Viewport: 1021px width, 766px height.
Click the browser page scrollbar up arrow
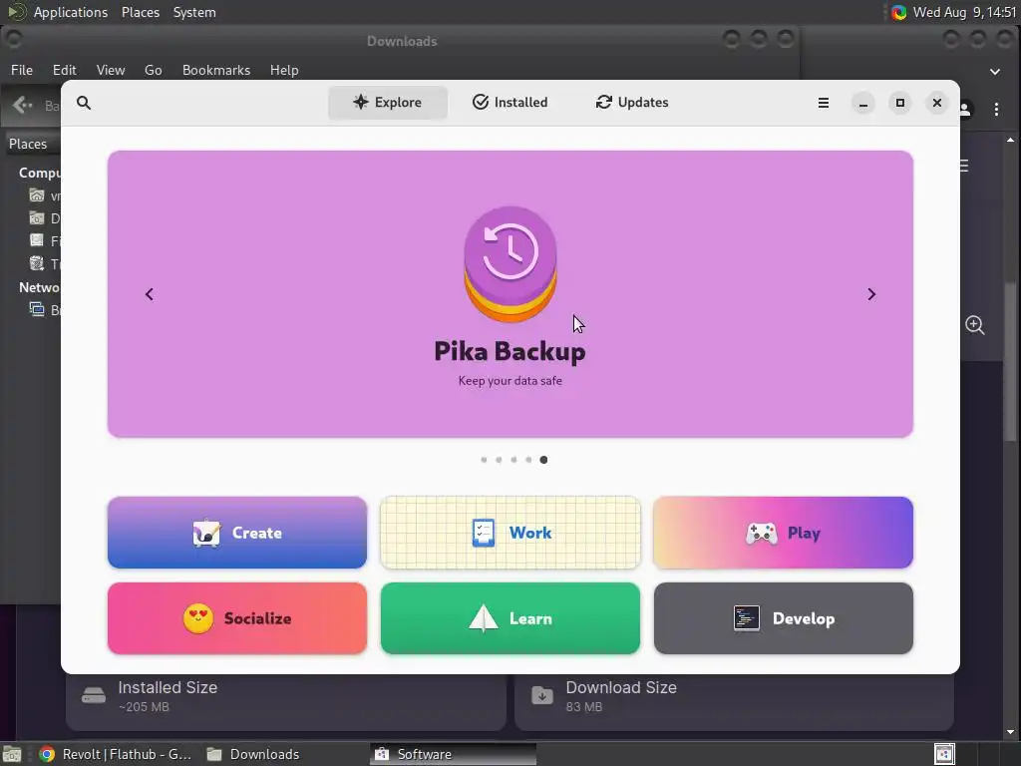point(1011,140)
